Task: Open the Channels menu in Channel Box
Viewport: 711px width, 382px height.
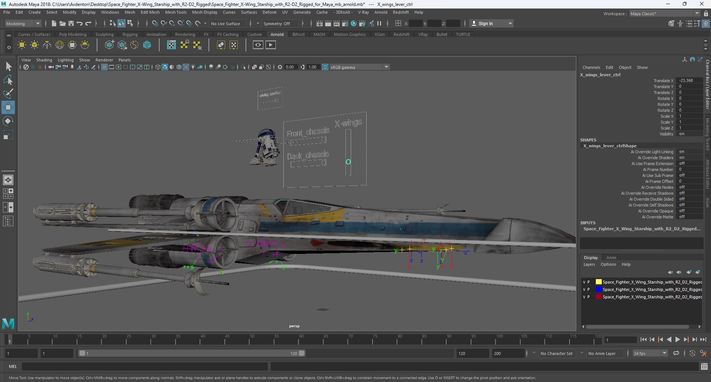Action: pos(591,67)
